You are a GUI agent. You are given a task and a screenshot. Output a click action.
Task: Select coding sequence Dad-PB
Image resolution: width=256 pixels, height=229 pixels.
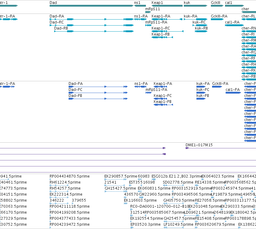tap(75, 96)
